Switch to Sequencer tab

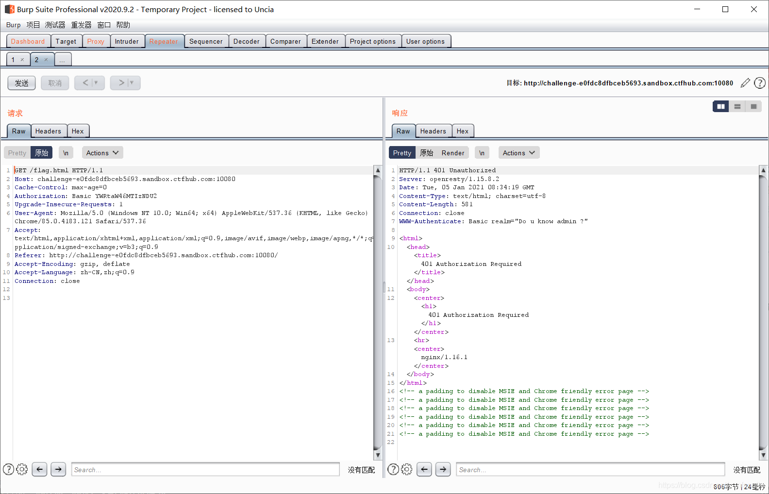tap(206, 41)
